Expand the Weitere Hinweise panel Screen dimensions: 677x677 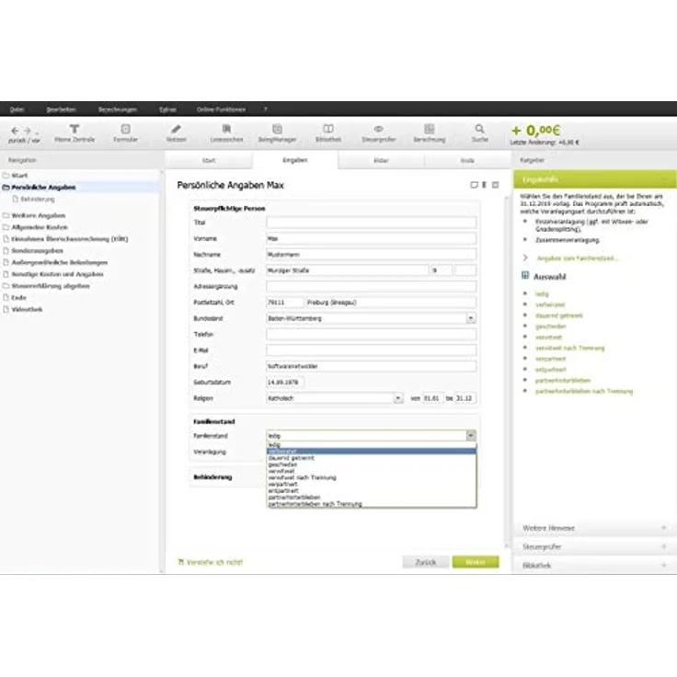593,528
